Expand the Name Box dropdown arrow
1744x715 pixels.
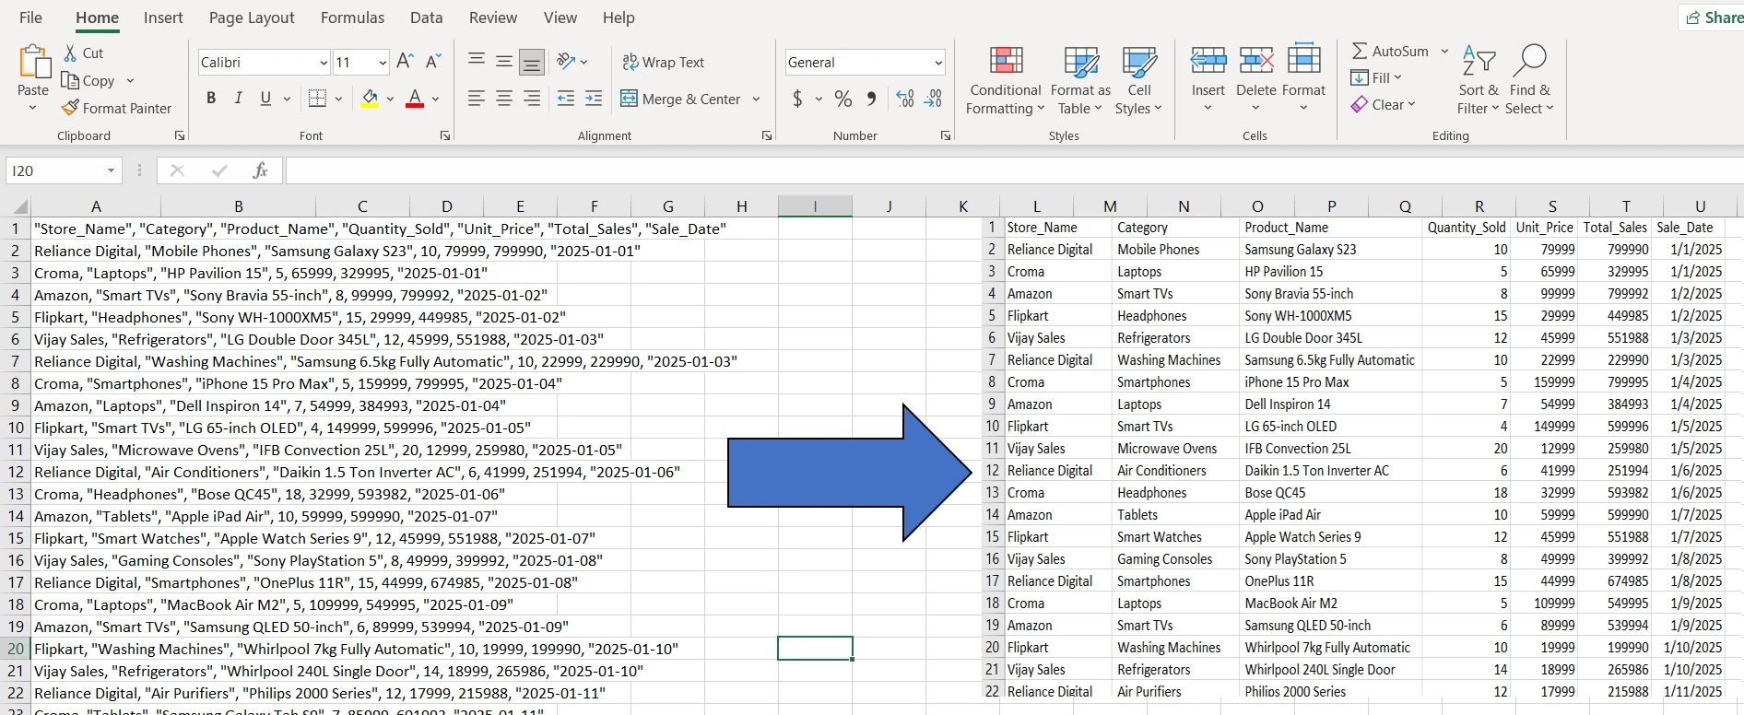(111, 170)
